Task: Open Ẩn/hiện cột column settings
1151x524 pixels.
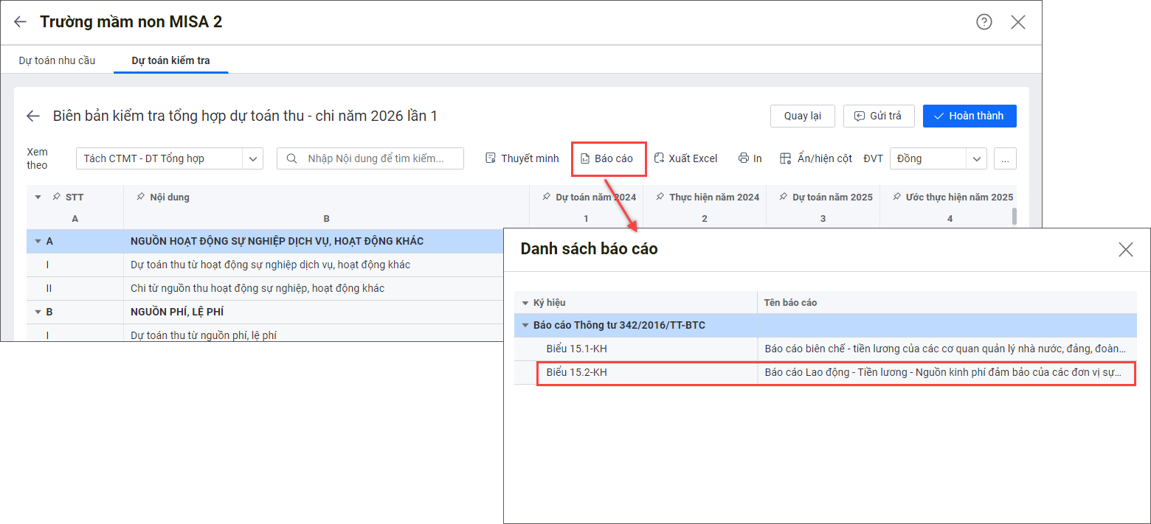Action: [x=816, y=158]
